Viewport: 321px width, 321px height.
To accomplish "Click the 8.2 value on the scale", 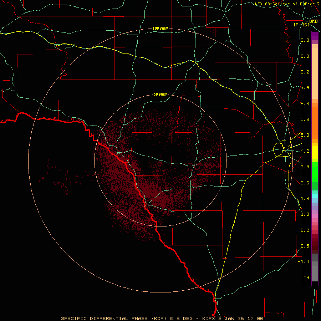I will tap(305, 72).
